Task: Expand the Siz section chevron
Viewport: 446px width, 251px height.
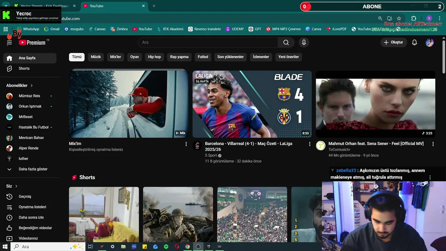Action: tap(16, 186)
